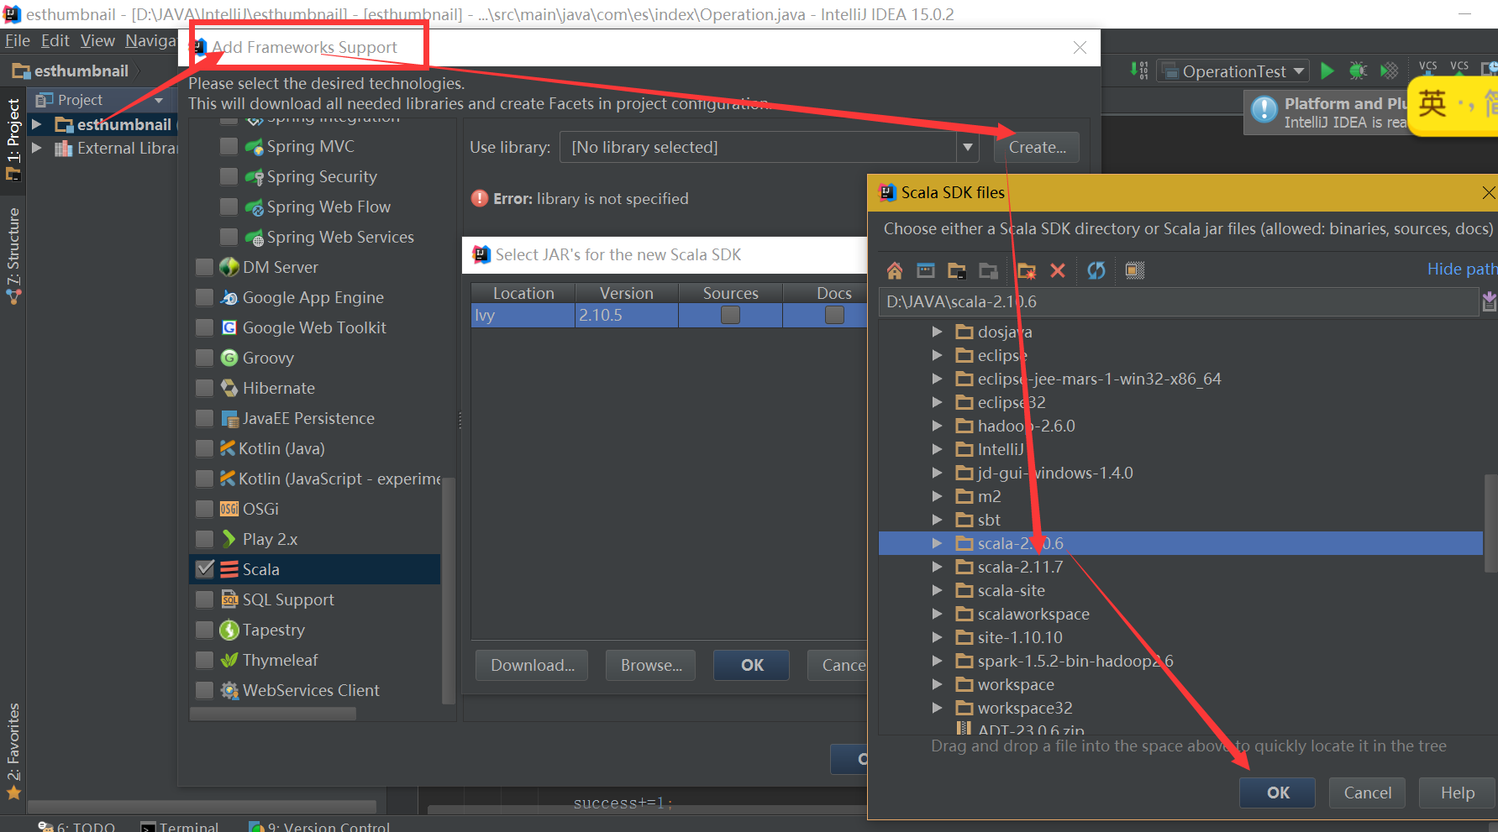The image size is (1498, 832).
Task: Click the VCS update project icon
Action: point(1428,70)
